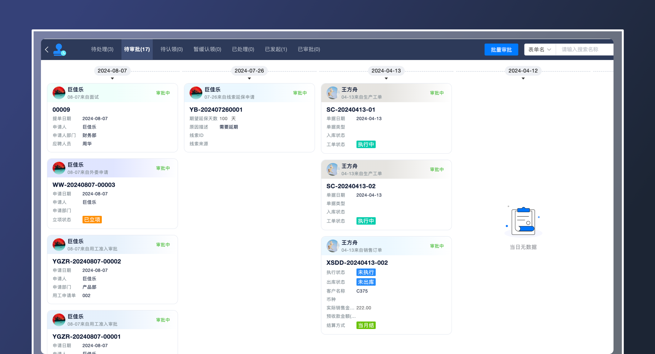This screenshot has height=354, width=655.
Task: Click avatar on card 00009
Action: tap(59, 93)
